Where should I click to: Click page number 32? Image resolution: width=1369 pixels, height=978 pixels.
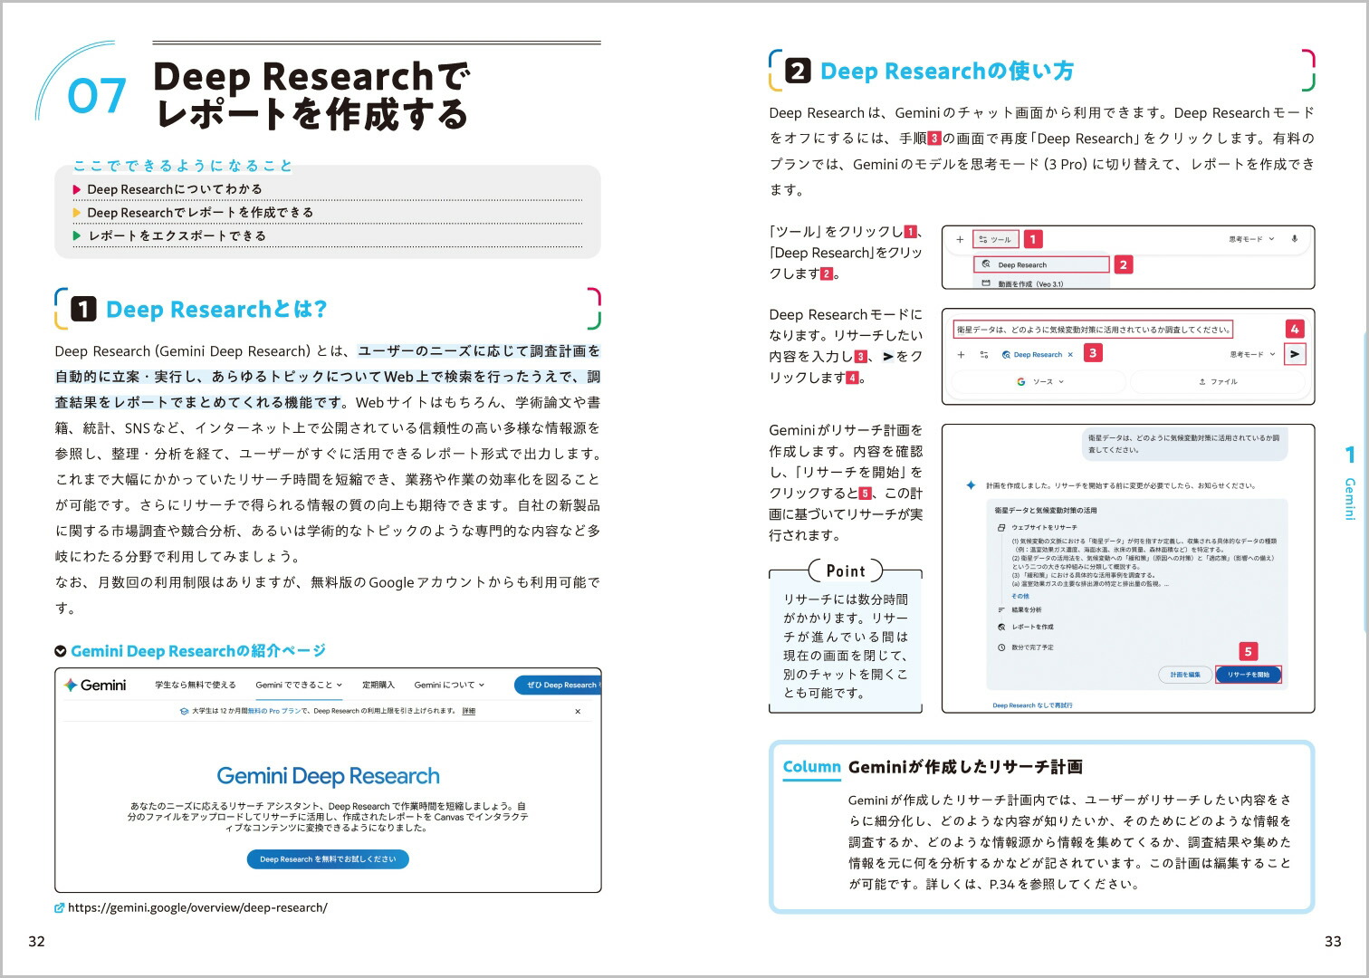36,941
